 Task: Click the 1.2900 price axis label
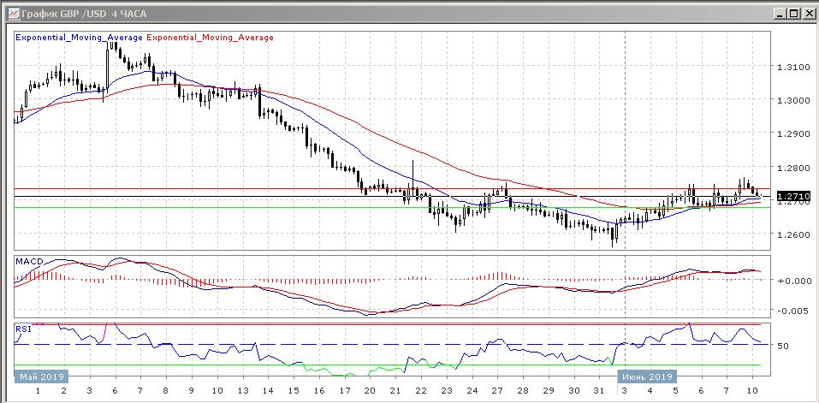pyautogui.click(x=792, y=134)
